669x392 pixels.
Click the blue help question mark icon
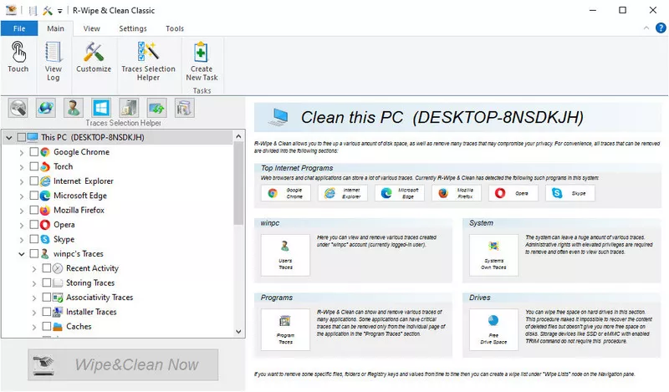point(661,28)
